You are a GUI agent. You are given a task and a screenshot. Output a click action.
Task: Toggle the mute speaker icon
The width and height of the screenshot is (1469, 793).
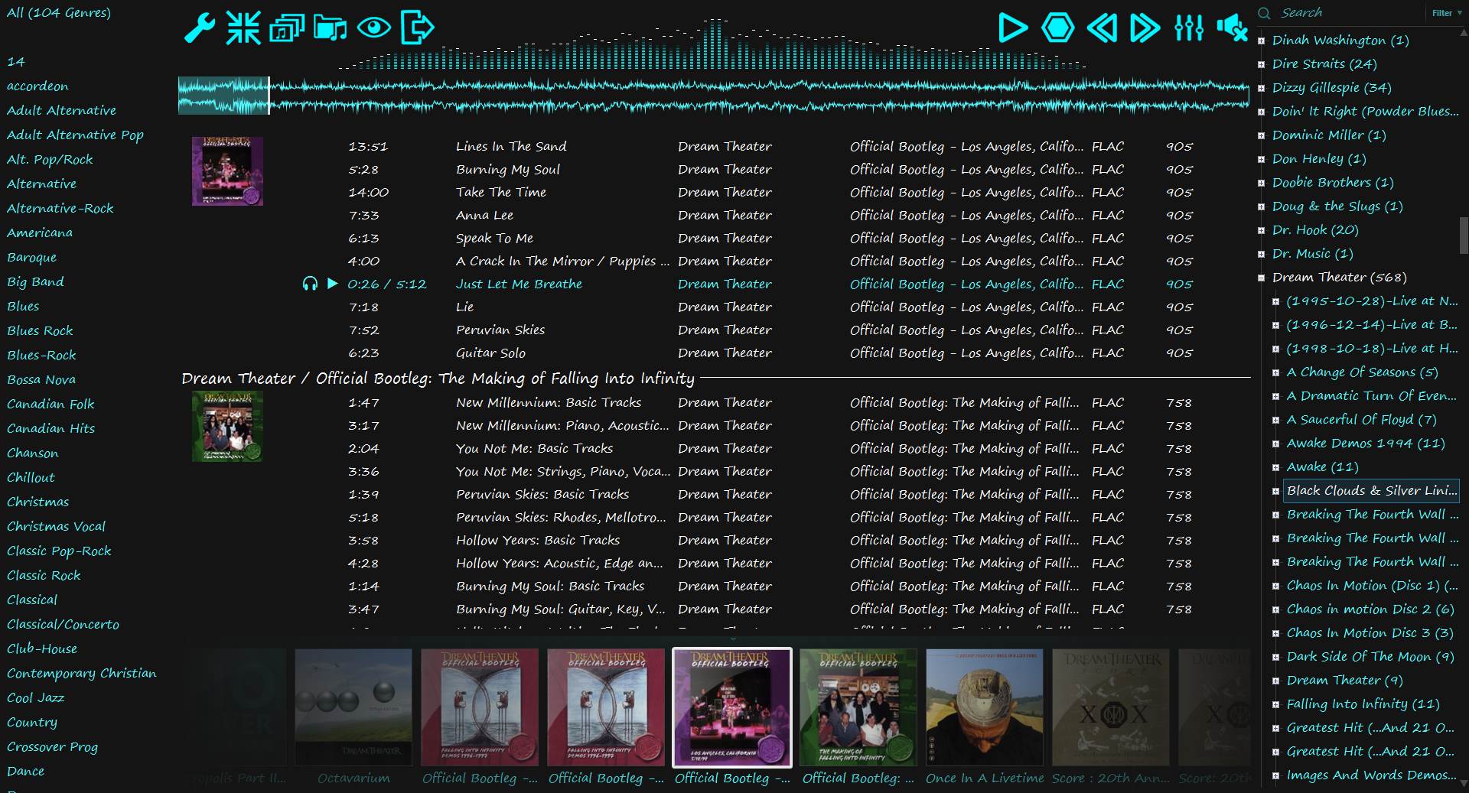[1233, 28]
